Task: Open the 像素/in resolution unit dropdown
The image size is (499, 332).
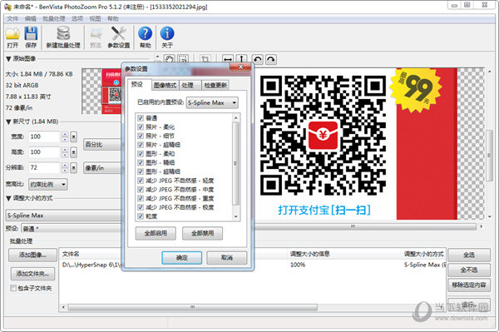Action: [102, 168]
